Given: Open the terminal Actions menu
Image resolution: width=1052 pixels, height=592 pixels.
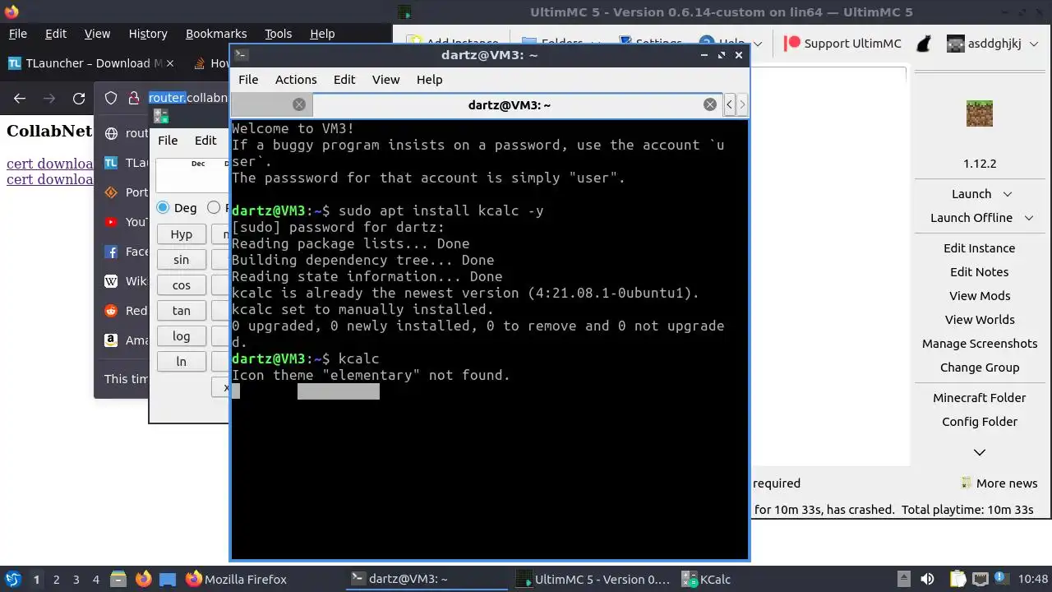Looking at the screenshot, I should point(296,80).
